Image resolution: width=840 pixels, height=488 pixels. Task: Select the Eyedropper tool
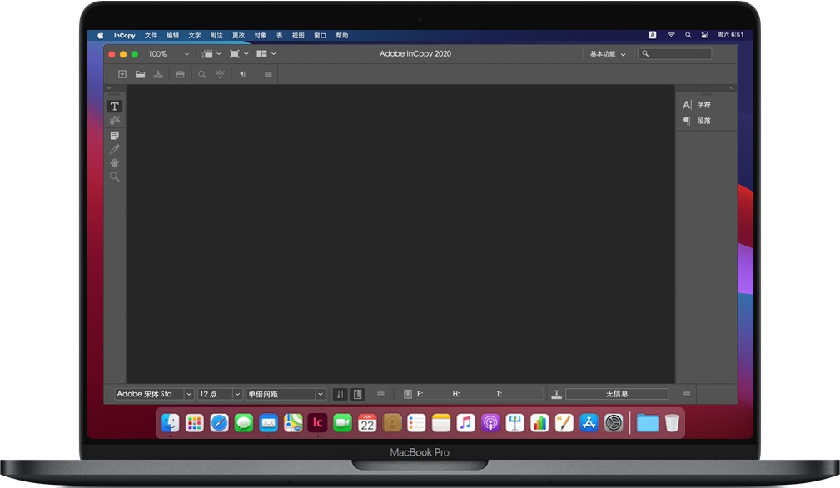[x=115, y=148]
